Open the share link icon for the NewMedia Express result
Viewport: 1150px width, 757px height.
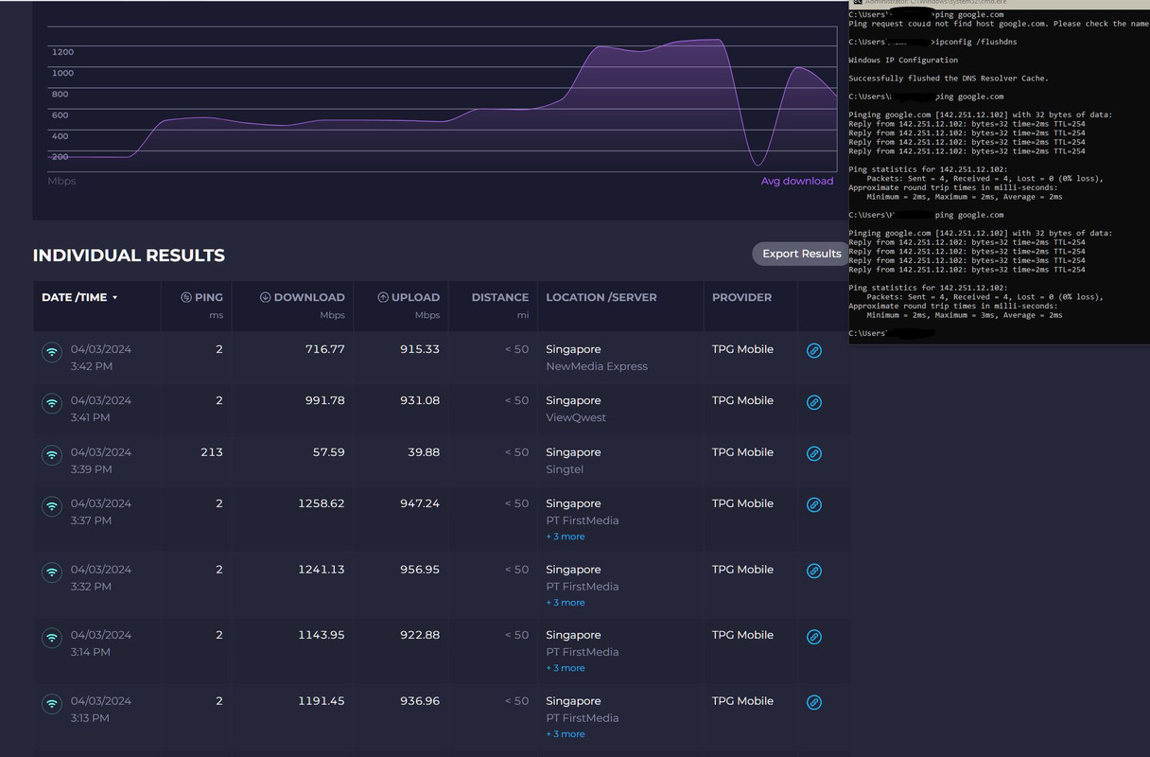click(813, 351)
